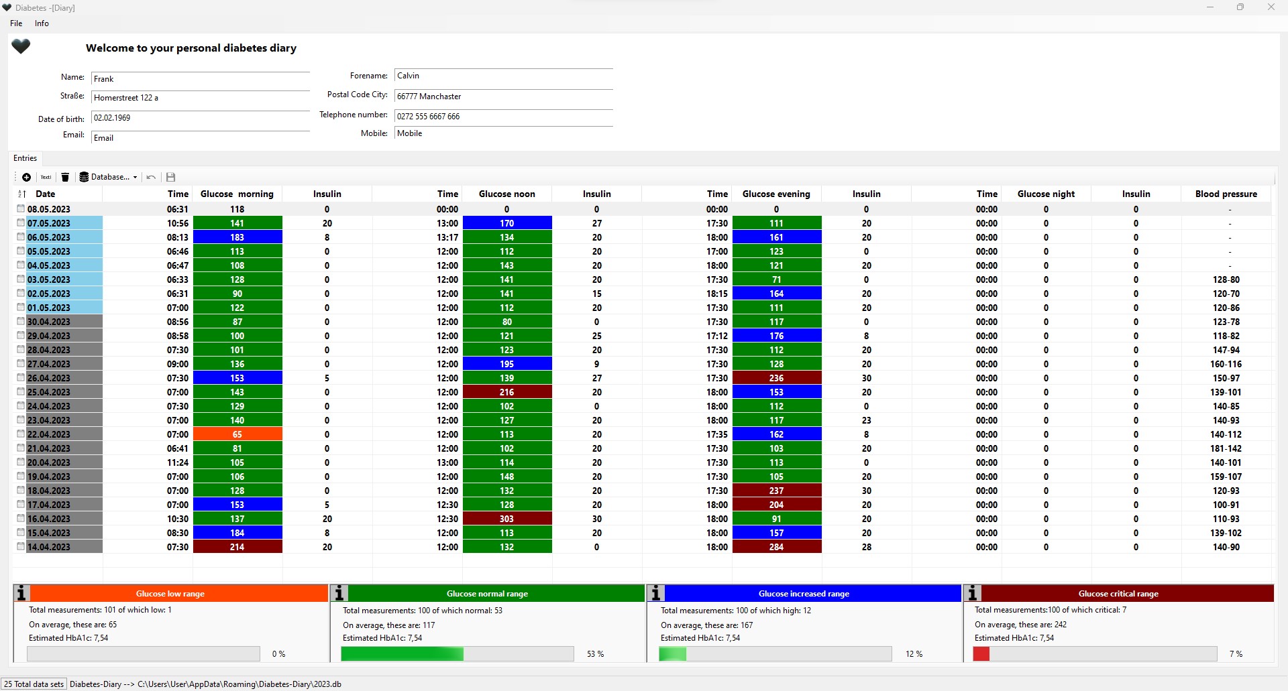This screenshot has height=691, width=1288.
Task: Select the blue 195 glucose noon cell
Action: click(507, 364)
